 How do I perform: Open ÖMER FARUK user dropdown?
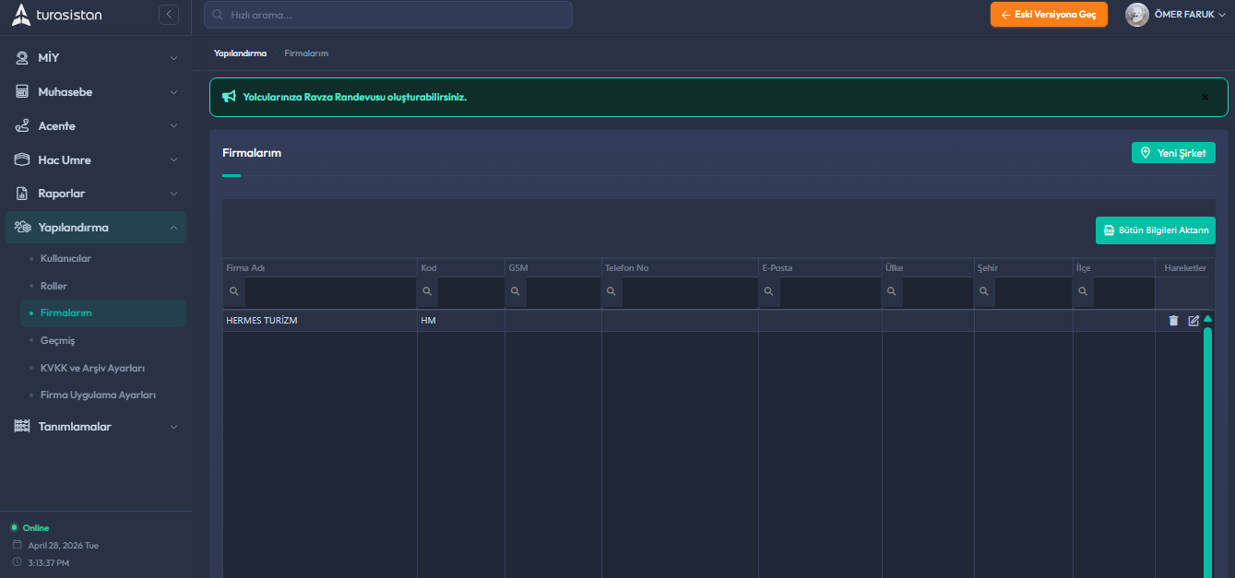point(1189,15)
